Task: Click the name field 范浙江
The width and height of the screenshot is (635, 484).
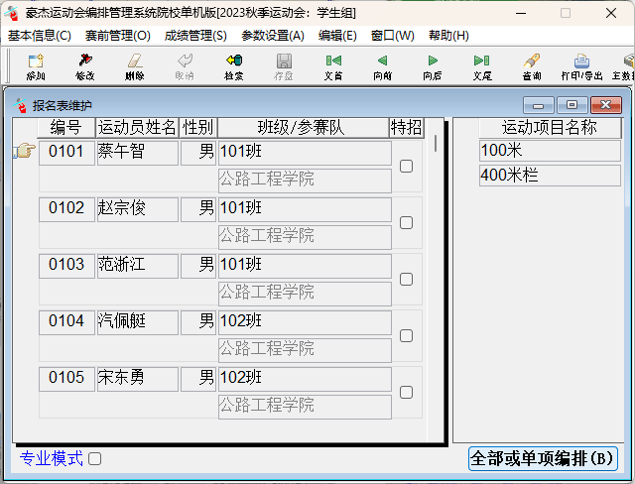Action: 138,266
